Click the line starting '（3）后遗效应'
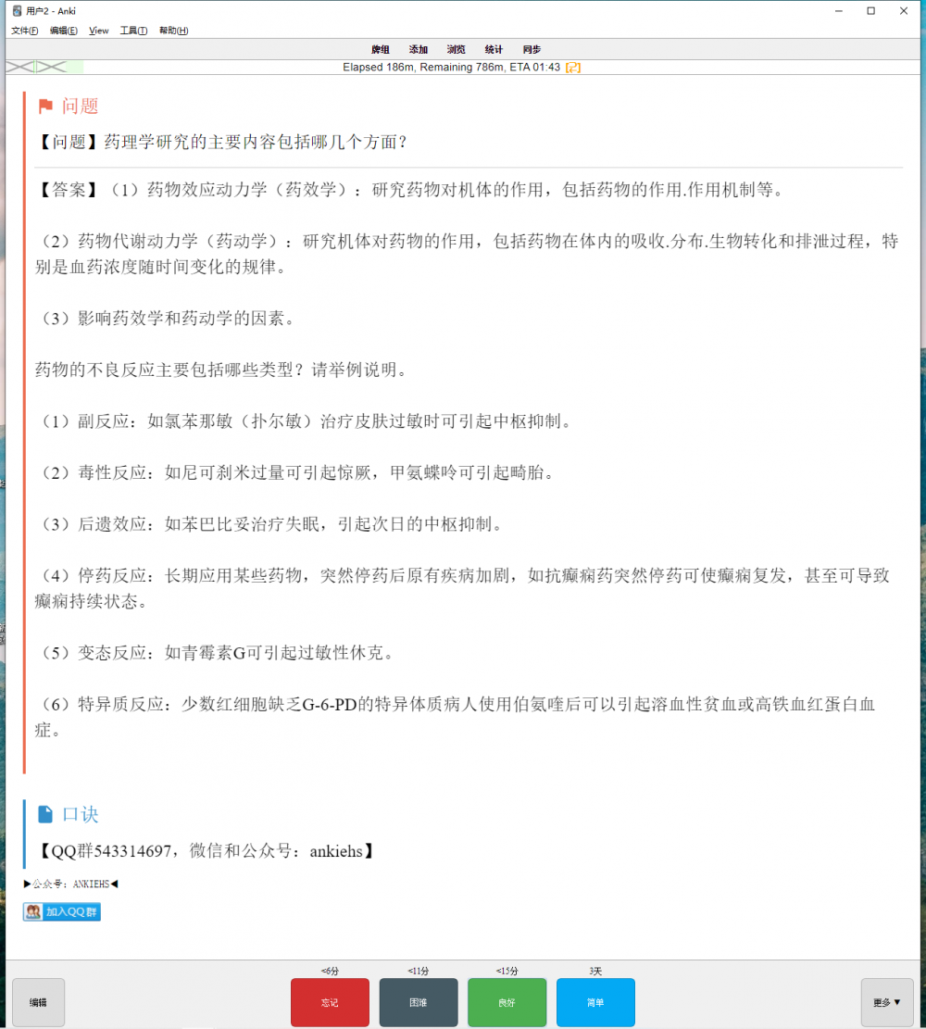Image resolution: width=926 pixels, height=1029 pixels. 270,523
